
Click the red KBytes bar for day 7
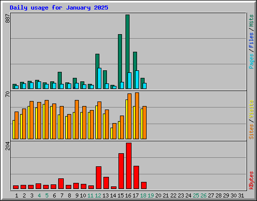click(x=61, y=184)
